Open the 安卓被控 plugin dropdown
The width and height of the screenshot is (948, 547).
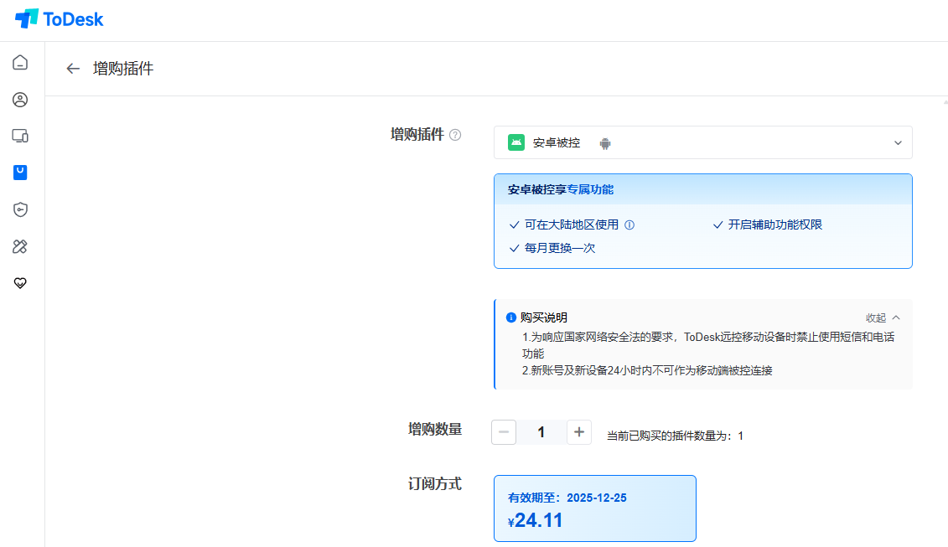pyautogui.click(x=702, y=142)
